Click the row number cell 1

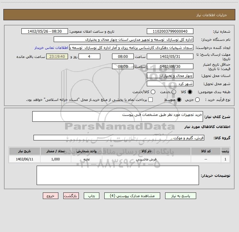click(225, 159)
